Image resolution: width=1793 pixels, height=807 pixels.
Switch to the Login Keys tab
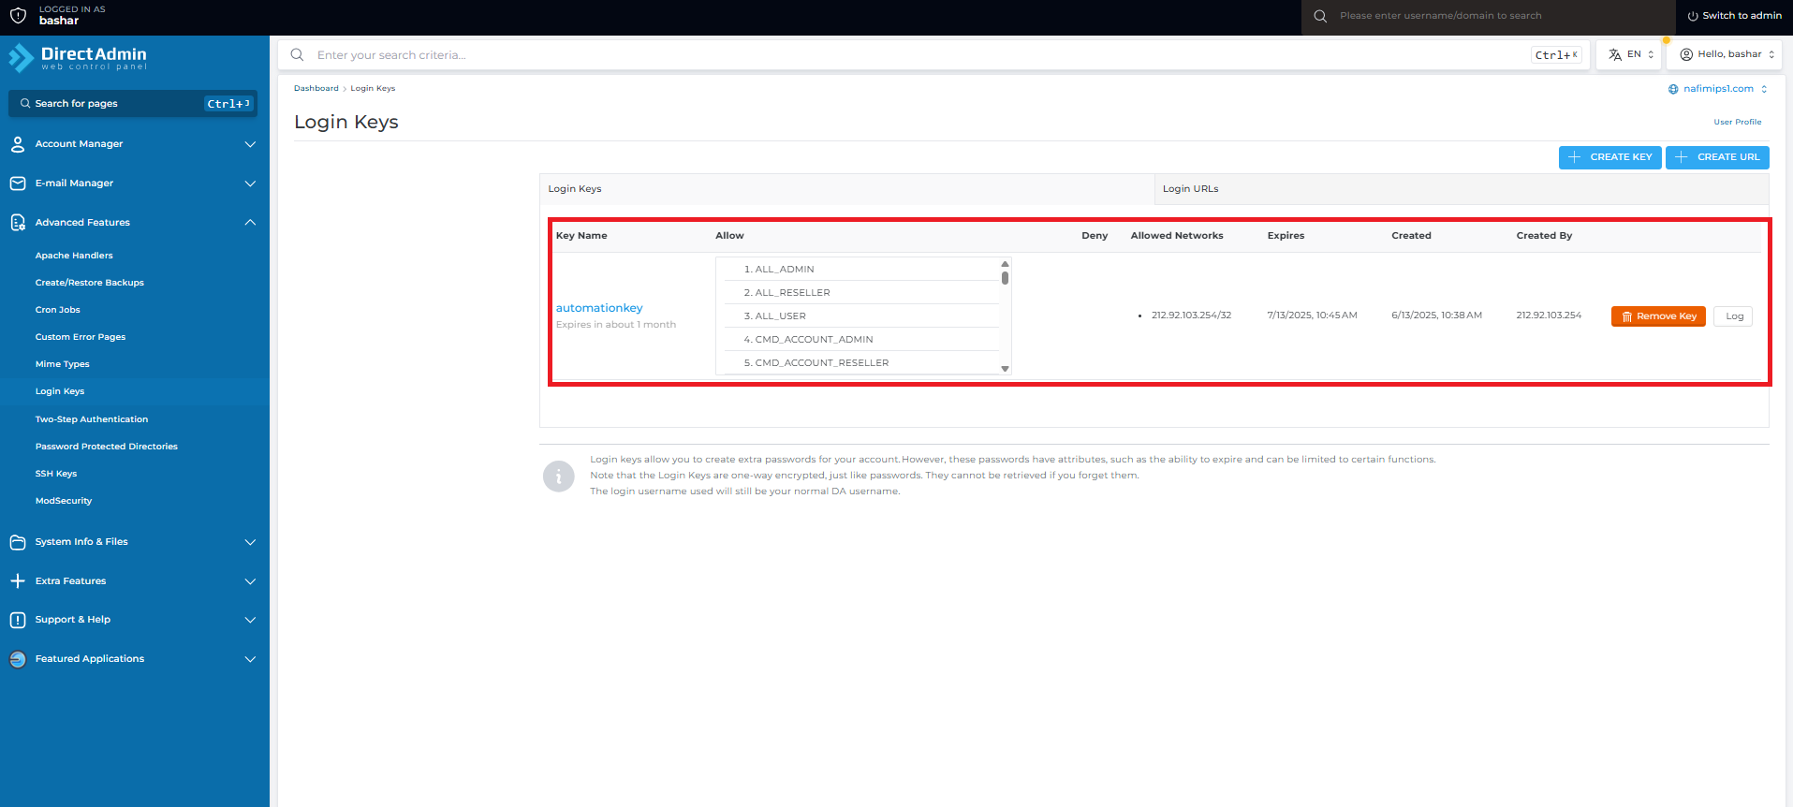[x=846, y=189]
